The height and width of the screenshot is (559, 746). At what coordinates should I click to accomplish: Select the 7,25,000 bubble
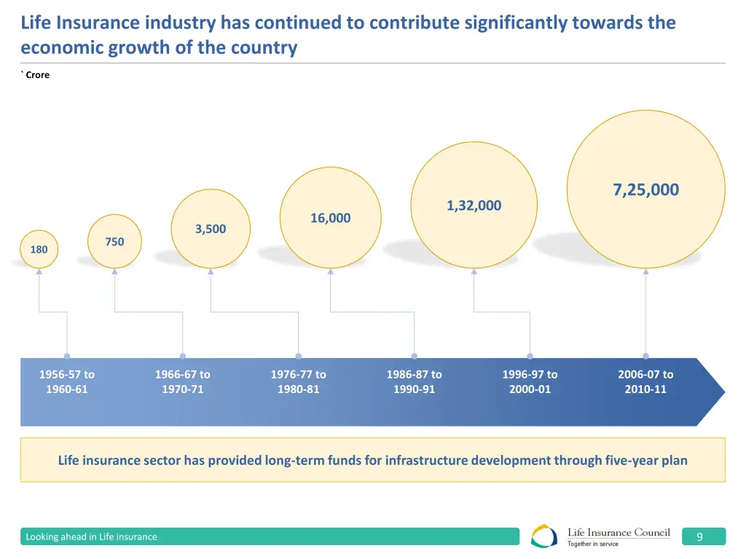point(645,189)
